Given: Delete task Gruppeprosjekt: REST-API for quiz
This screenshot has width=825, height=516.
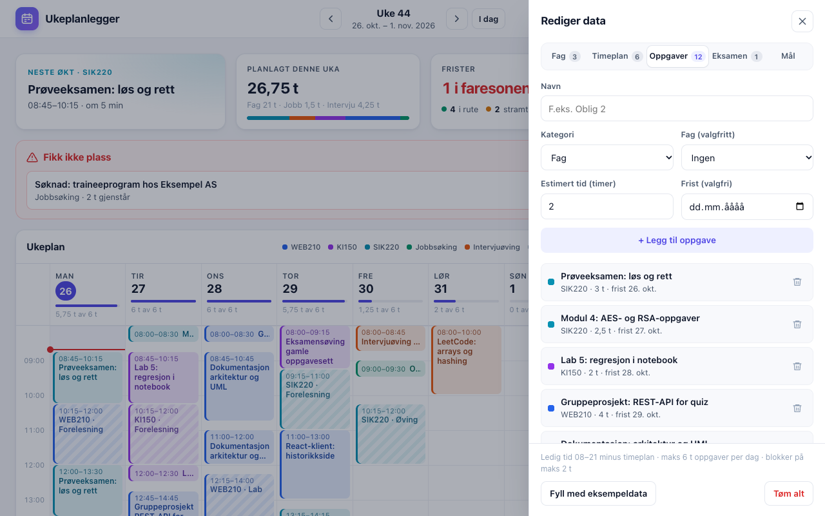Looking at the screenshot, I should 797,408.
